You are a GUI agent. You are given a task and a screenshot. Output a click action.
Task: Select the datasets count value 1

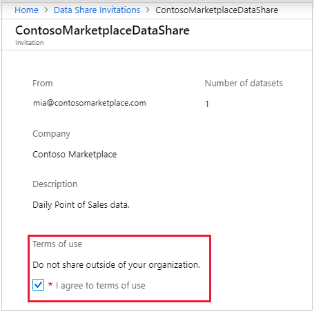click(x=207, y=104)
